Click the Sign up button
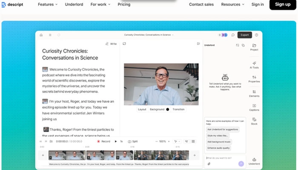This screenshot has width=298, height=170. (282, 4)
